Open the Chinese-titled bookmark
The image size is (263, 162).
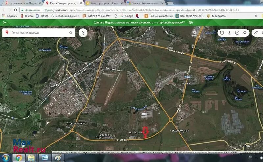(x=97, y=16)
